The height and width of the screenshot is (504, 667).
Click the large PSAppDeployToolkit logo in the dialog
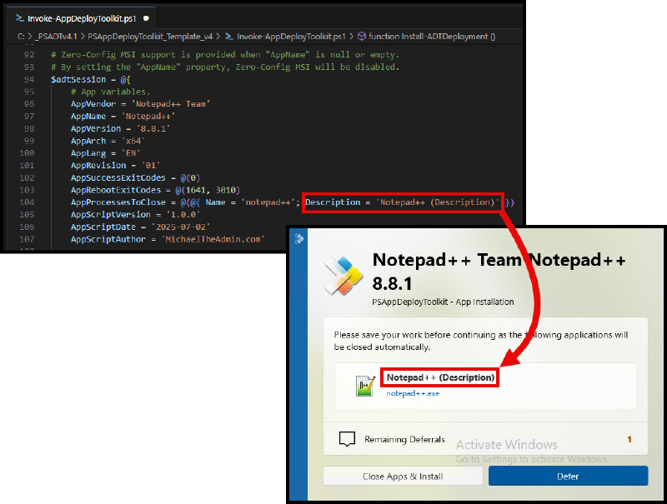click(x=342, y=274)
